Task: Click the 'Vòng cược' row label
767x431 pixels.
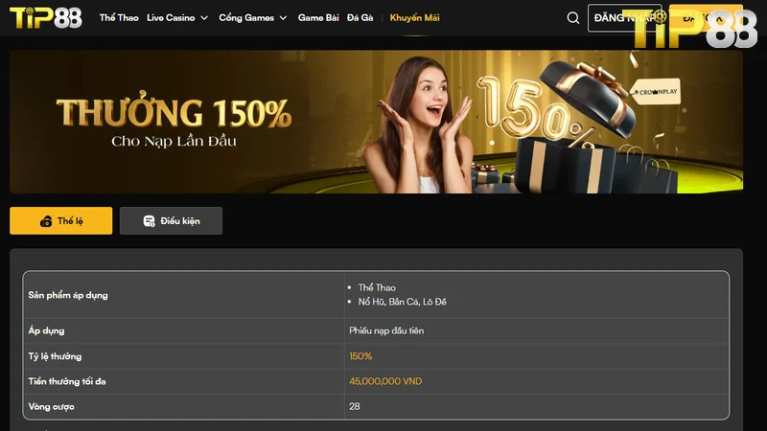Action: tap(52, 406)
